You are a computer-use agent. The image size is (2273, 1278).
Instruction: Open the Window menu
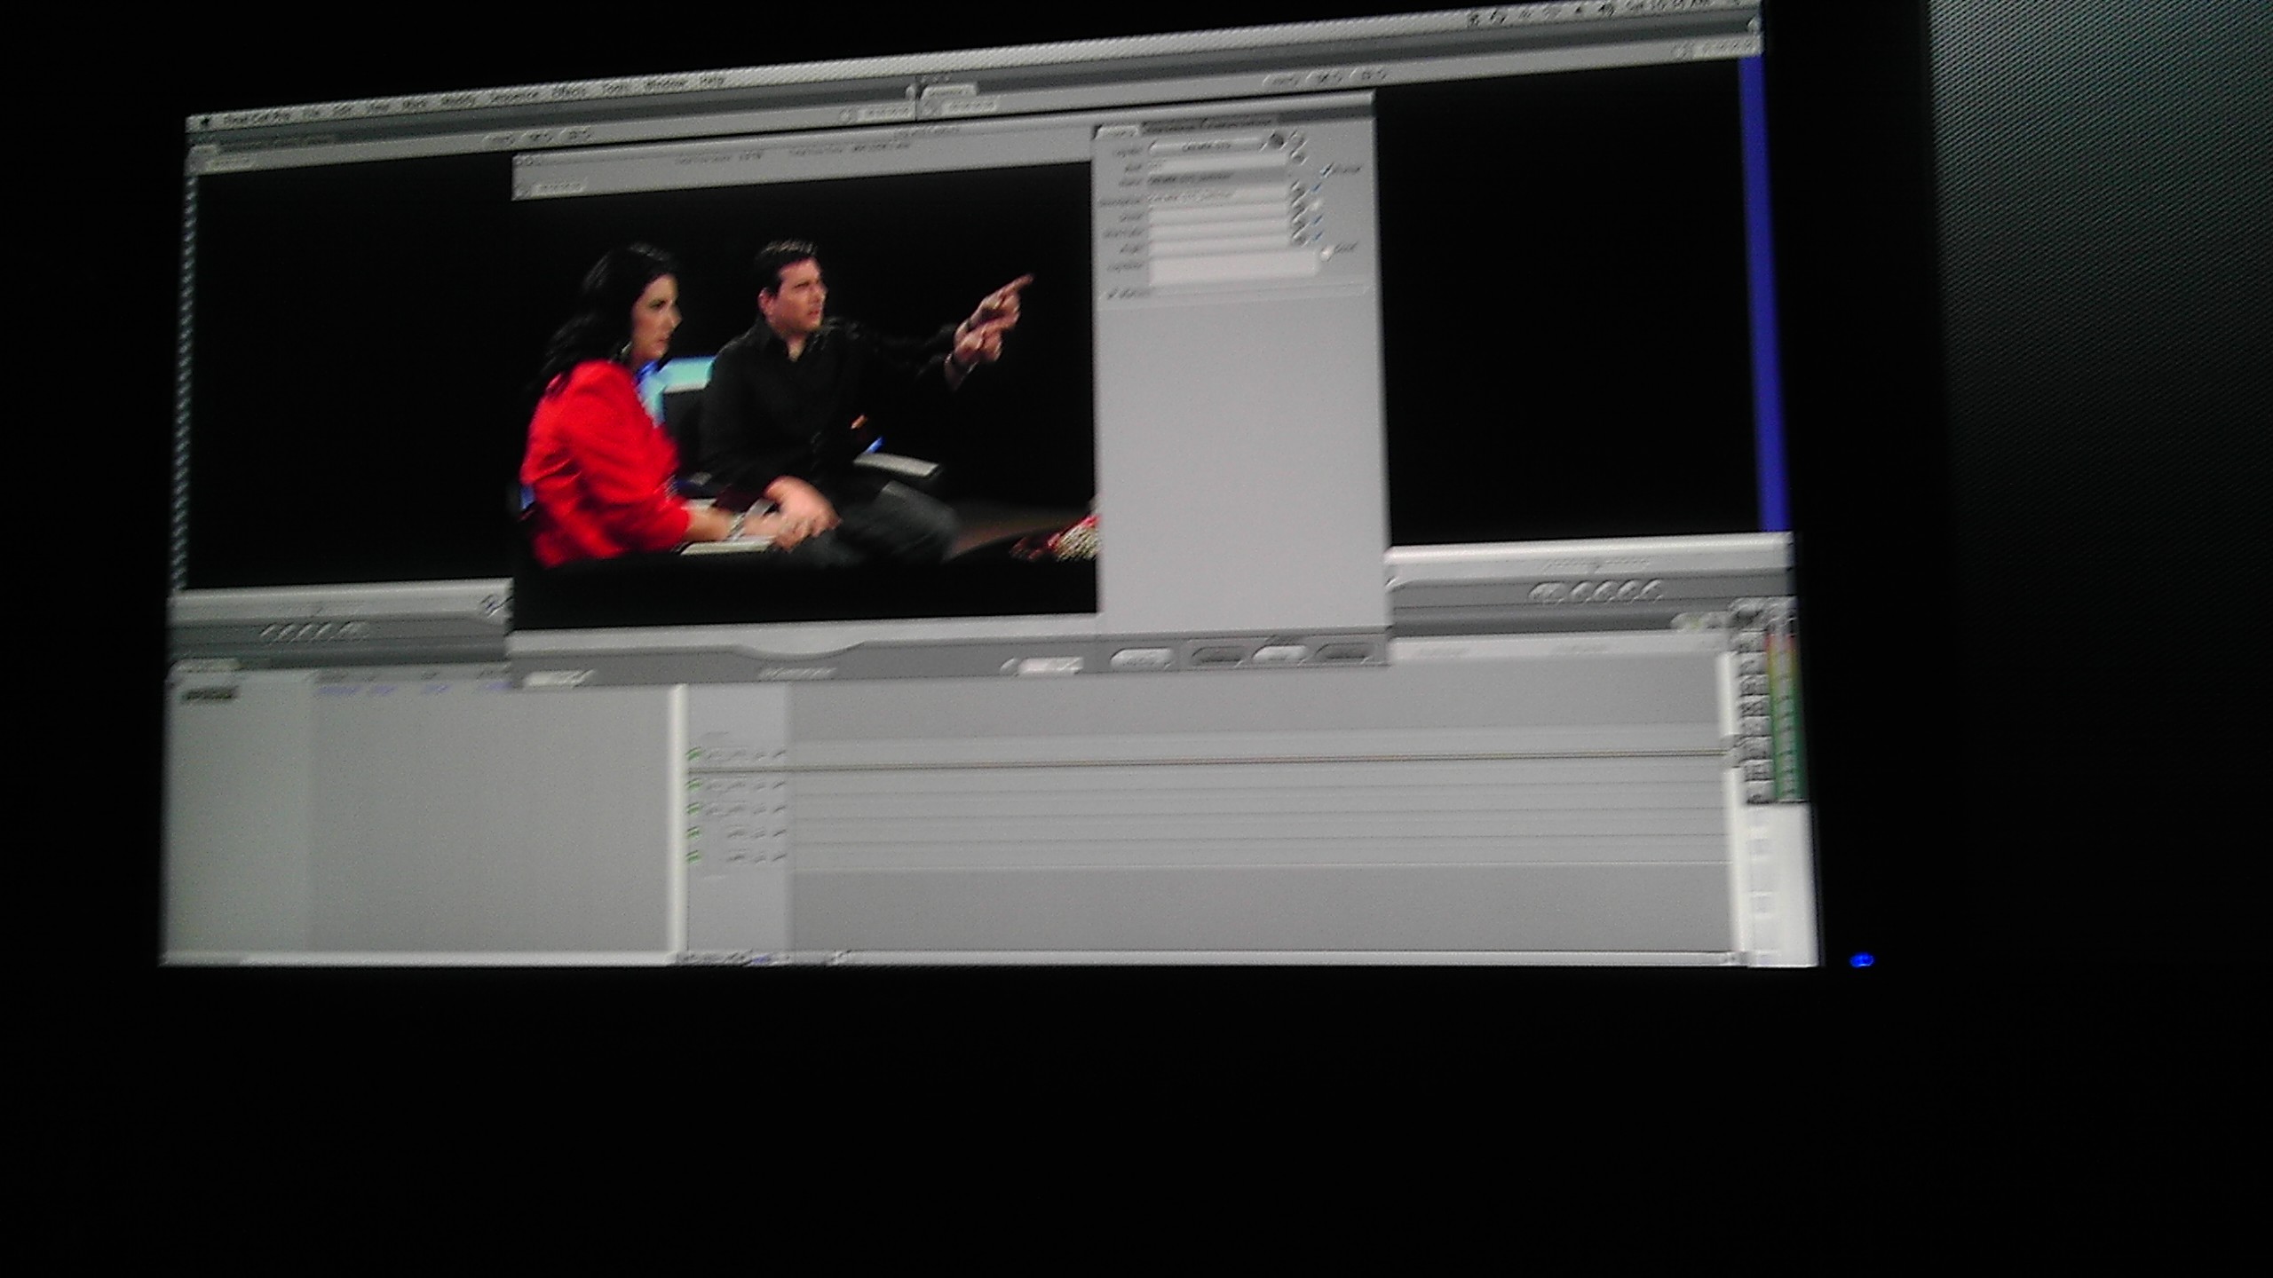point(665,84)
